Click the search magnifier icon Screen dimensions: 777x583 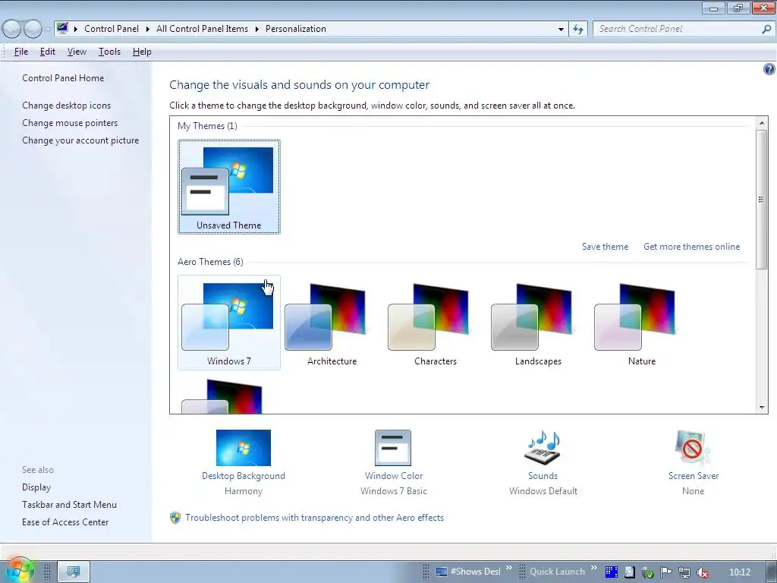coord(766,29)
